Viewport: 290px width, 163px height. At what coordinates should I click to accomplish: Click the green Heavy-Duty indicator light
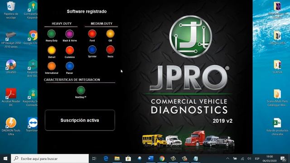51,34
